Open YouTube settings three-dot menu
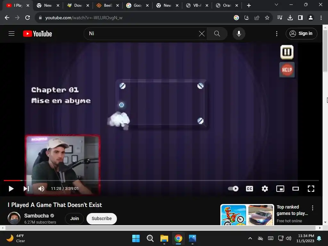 [x=276, y=33]
